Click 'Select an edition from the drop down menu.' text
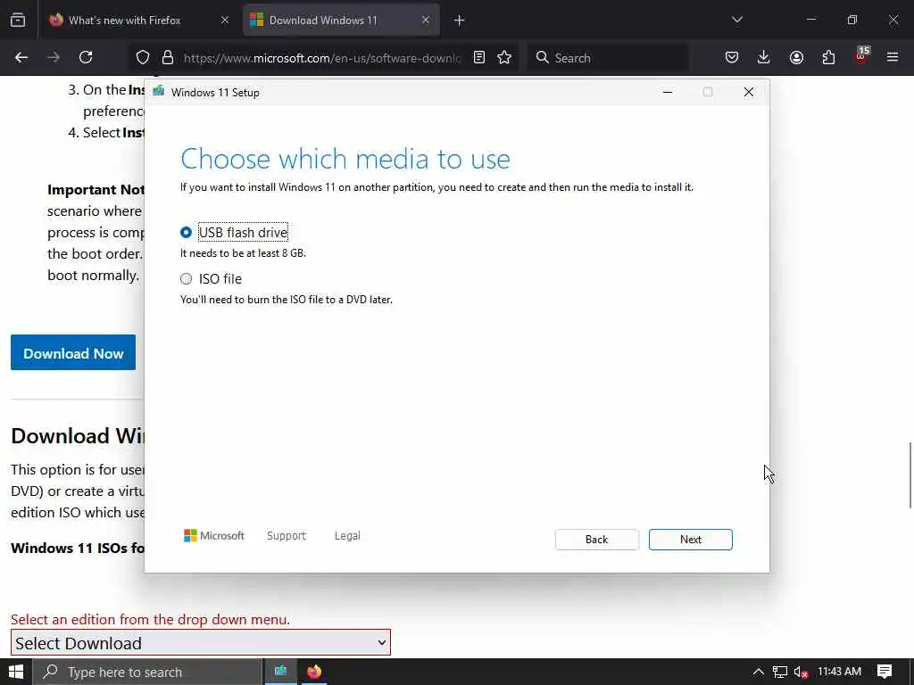 pos(150,619)
